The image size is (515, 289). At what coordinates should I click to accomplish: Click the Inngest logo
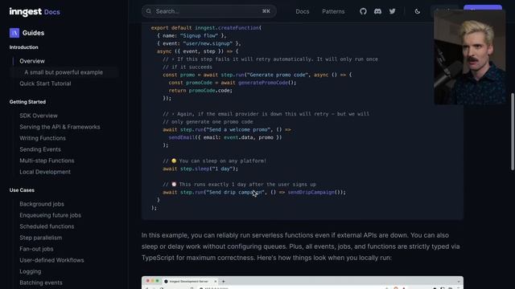pyautogui.click(x=25, y=12)
